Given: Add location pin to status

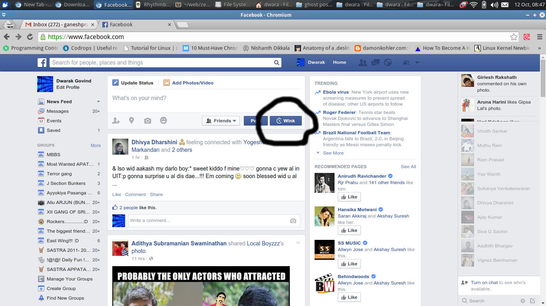Looking at the screenshot, I should click(131, 120).
